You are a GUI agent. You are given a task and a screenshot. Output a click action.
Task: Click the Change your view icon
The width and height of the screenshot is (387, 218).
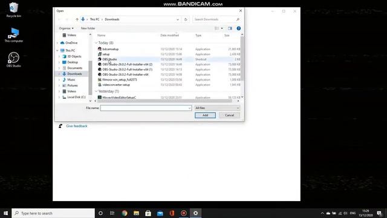(x=216, y=28)
